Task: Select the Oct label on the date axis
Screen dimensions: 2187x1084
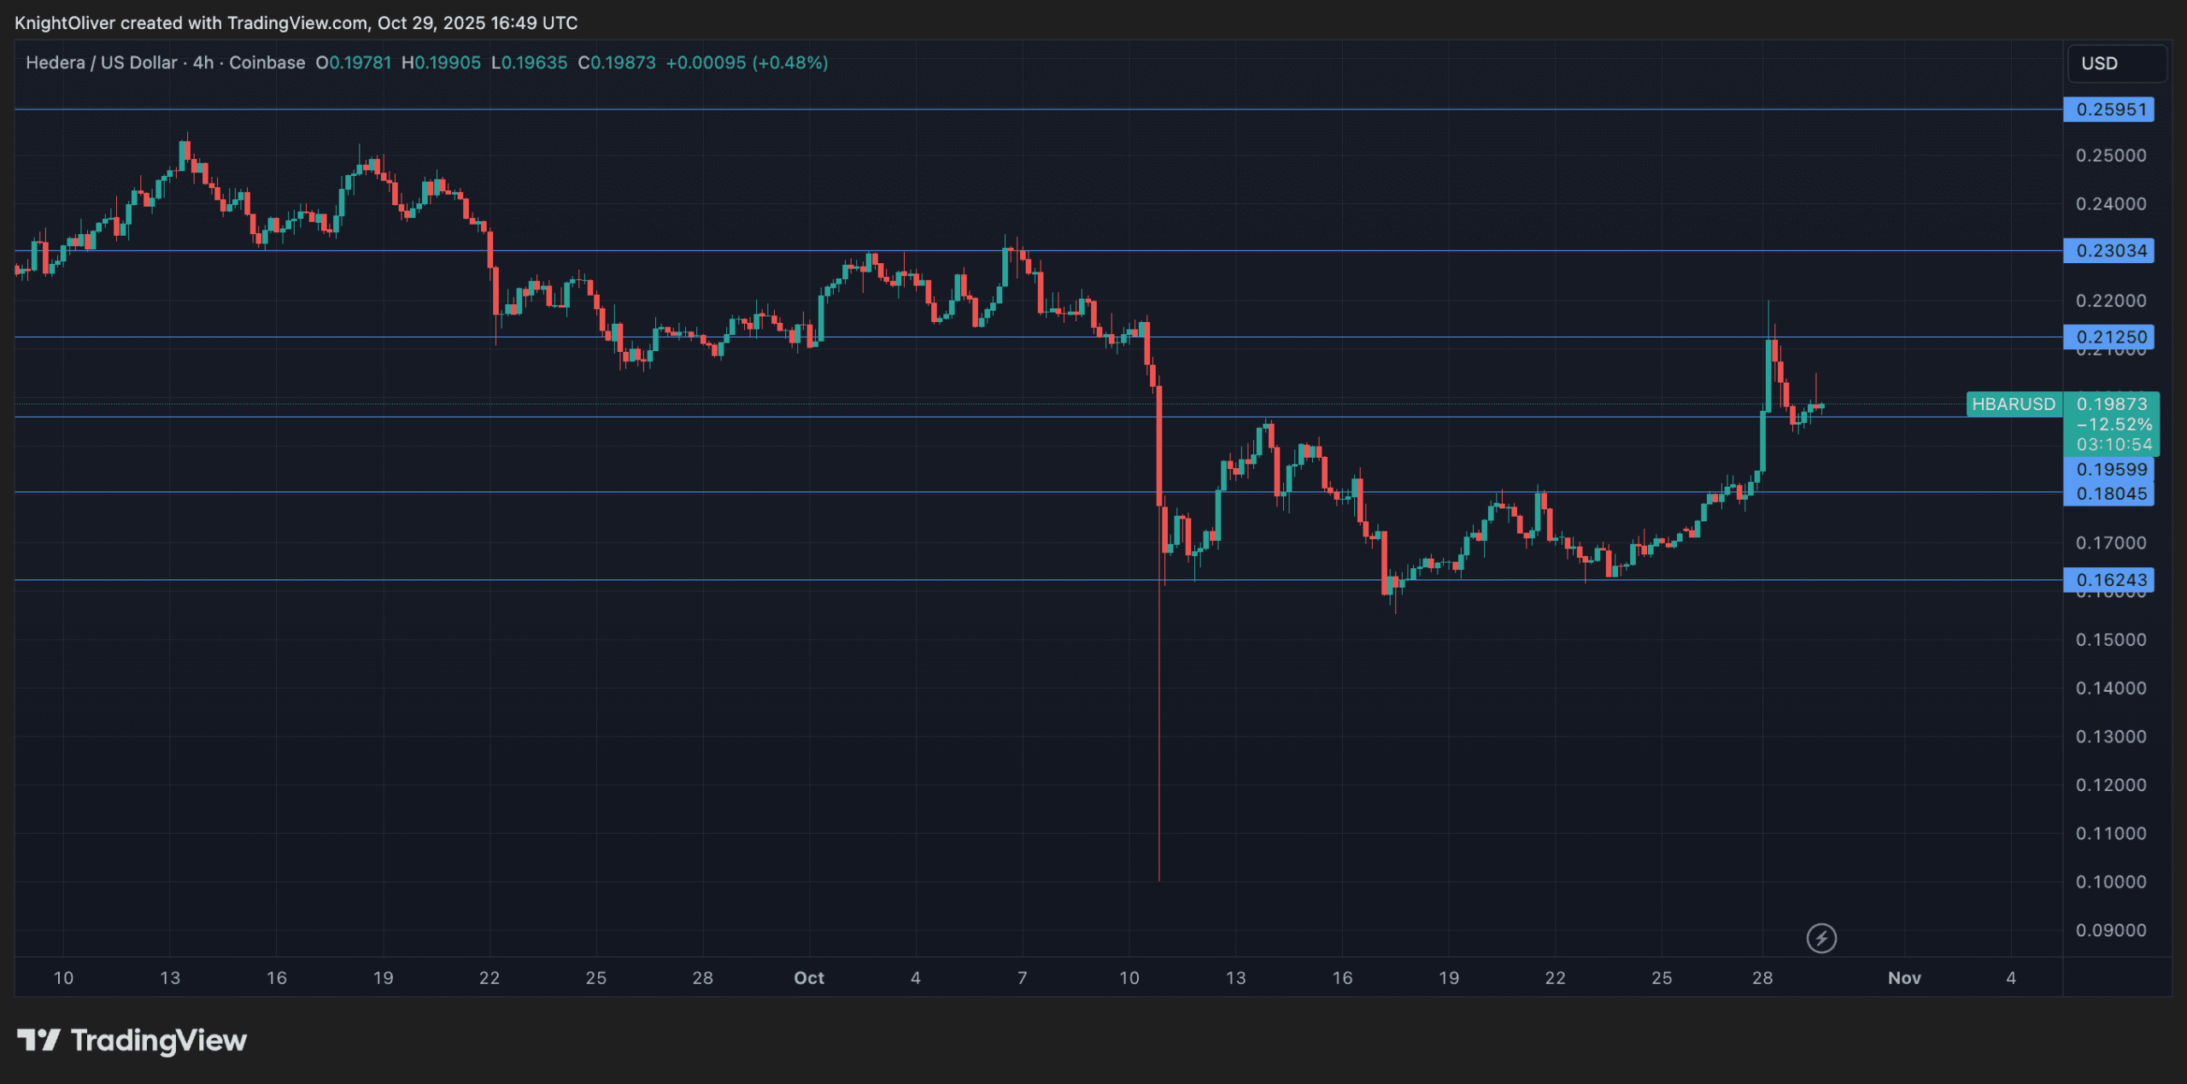Action: click(x=808, y=978)
